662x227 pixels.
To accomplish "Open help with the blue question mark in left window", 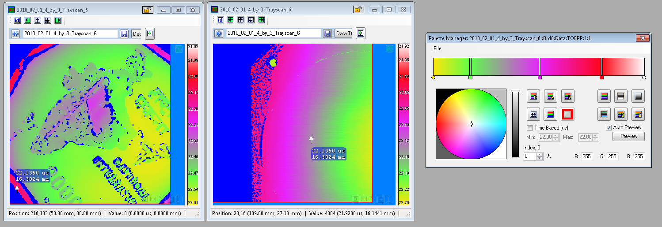I will [x=15, y=34].
